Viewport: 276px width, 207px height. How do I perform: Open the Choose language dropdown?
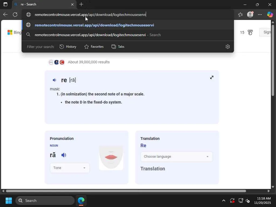(177, 157)
